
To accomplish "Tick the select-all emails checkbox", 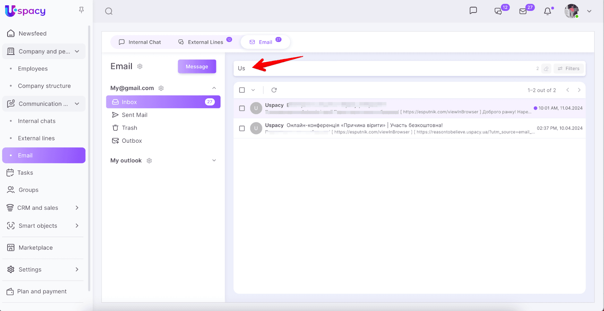I will [x=242, y=90].
